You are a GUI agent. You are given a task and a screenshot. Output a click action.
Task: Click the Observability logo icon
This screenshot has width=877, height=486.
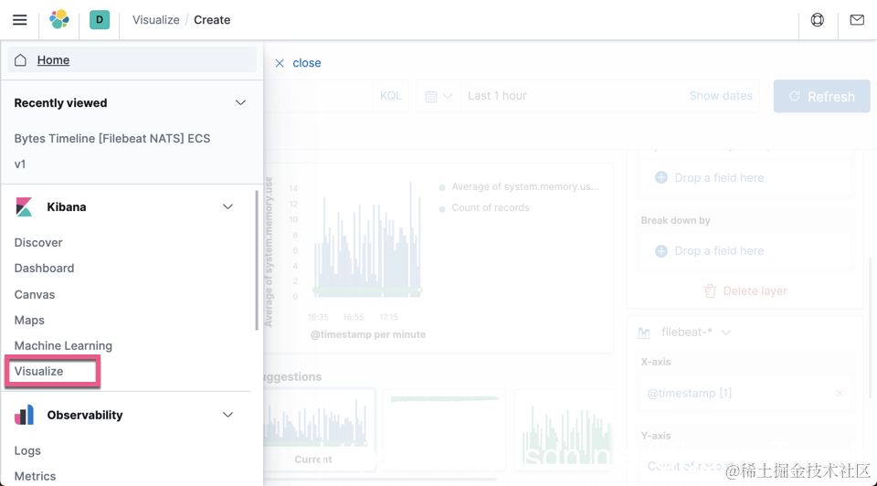pyautogui.click(x=24, y=415)
